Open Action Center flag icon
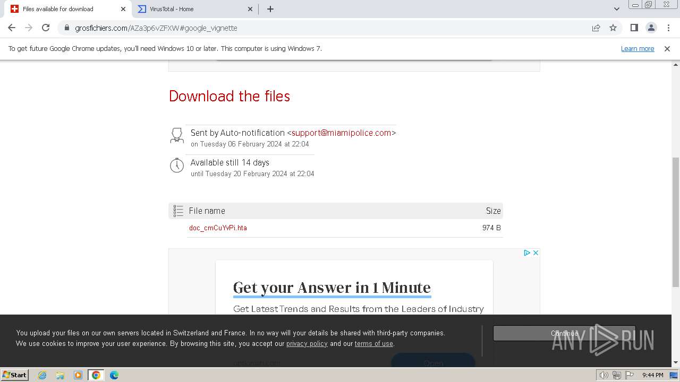The height and width of the screenshot is (382, 680). coord(630,375)
